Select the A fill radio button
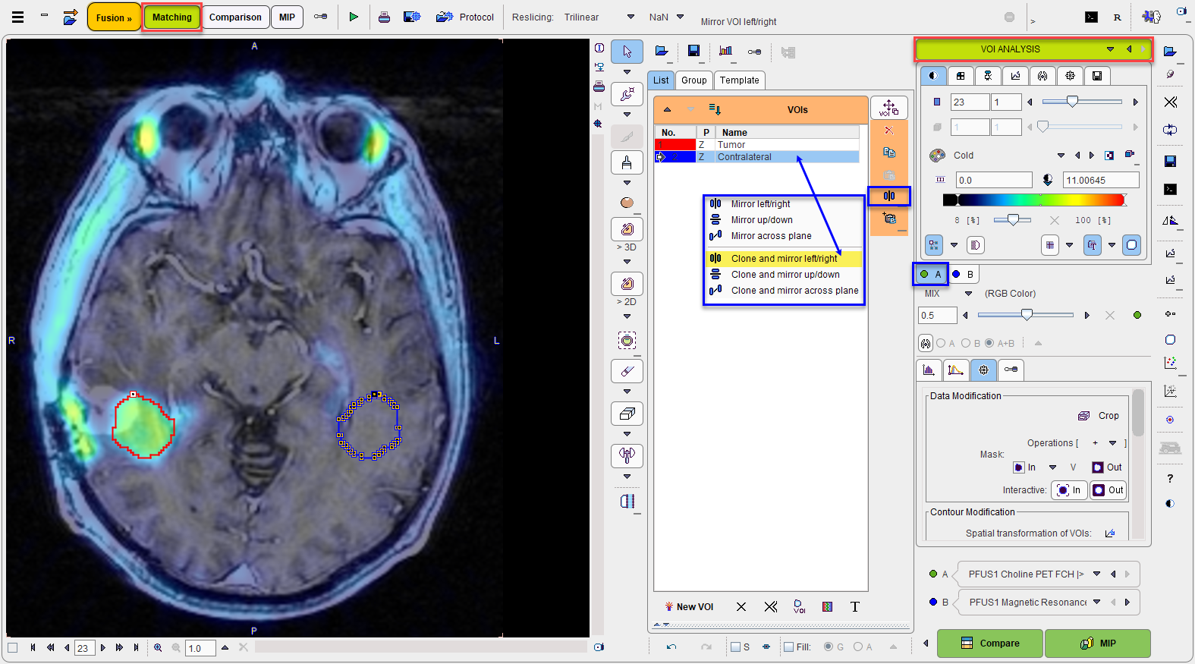Image resolution: width=1195 pixels, height=664 pixels. [858, 647]
